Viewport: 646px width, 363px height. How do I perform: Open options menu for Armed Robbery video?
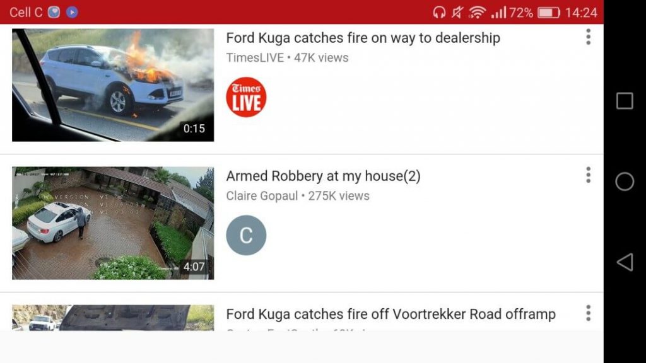coord(589,175)
